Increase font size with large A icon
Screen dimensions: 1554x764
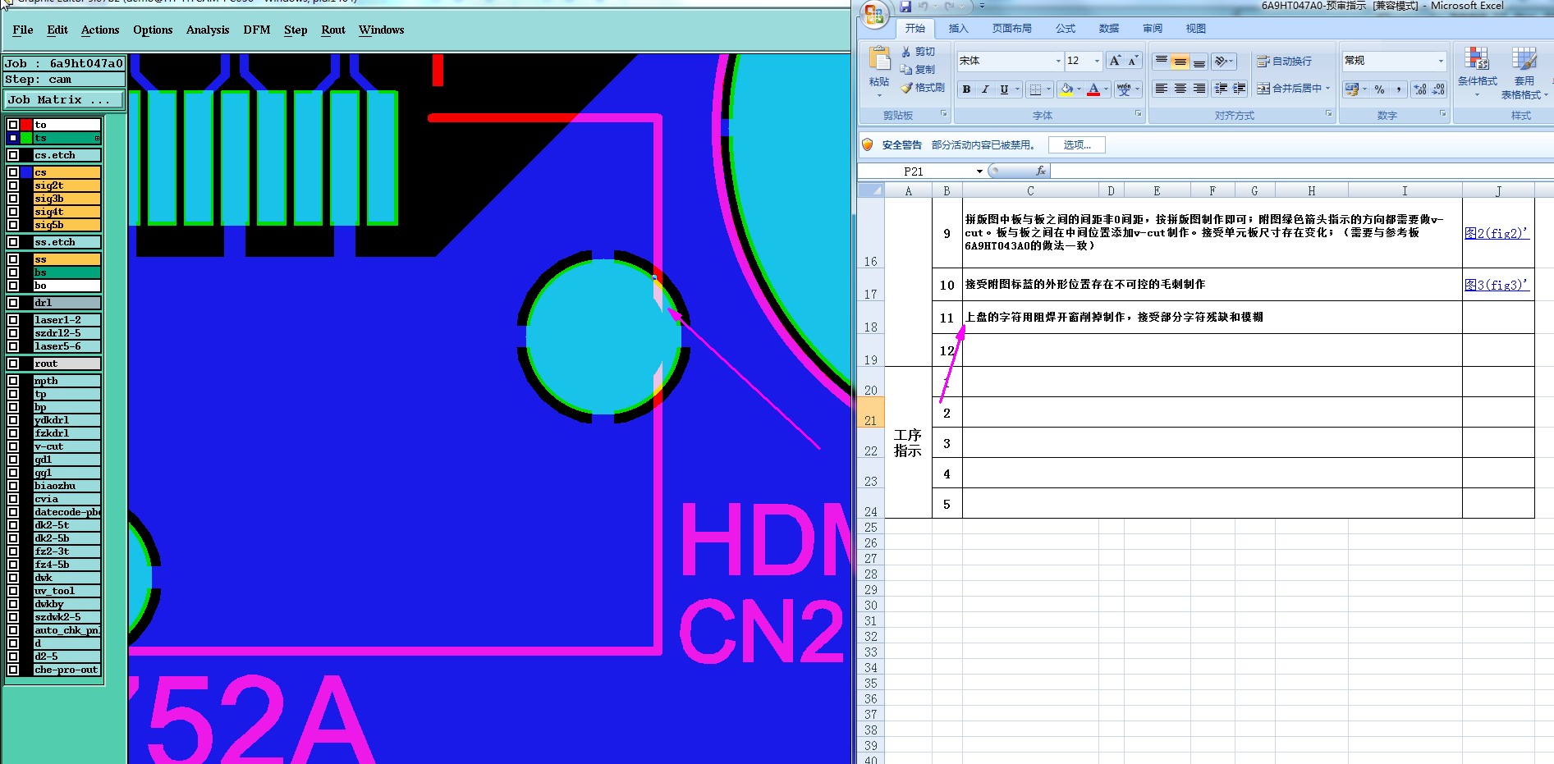pyautogui.click(x=1114, y=61)
